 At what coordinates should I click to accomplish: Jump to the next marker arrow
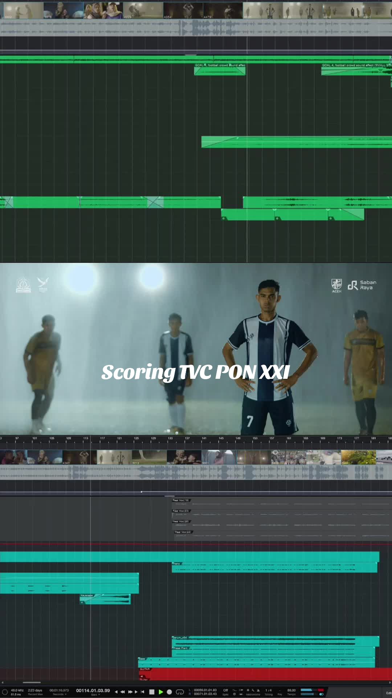(x=136, y=692)
